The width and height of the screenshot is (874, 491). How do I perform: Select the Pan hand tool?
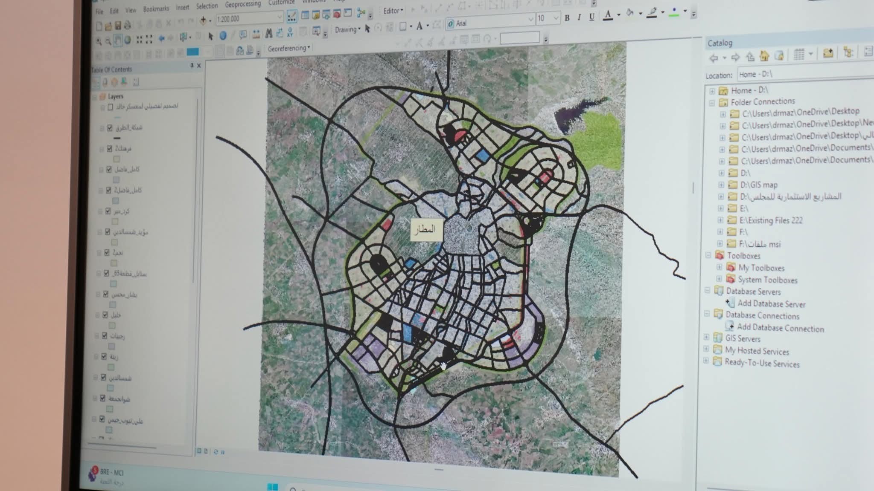pos(118,40)
